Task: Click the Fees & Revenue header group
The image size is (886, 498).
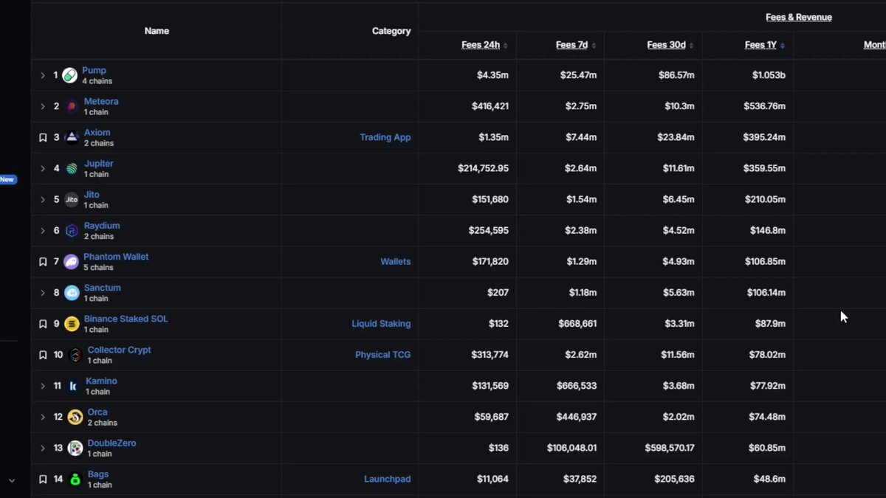Action: coord(799,17)
